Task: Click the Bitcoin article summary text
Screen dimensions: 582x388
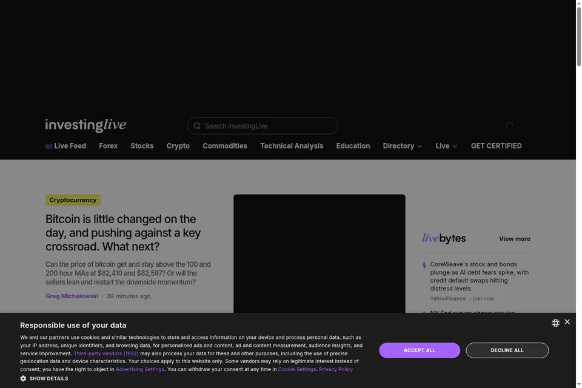Action: pyautogui.click(x=128, y=273)
